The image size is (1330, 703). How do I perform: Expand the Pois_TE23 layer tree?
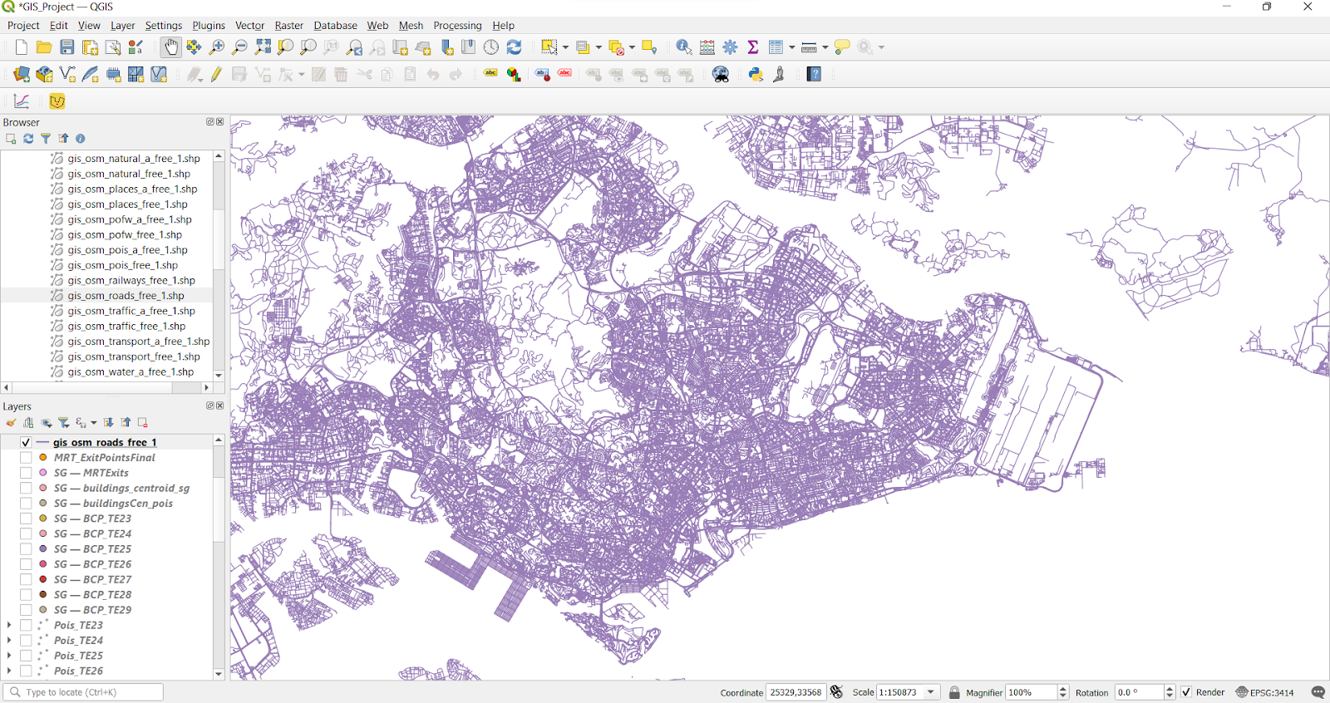pyautogui.click(x=9, y=626)
